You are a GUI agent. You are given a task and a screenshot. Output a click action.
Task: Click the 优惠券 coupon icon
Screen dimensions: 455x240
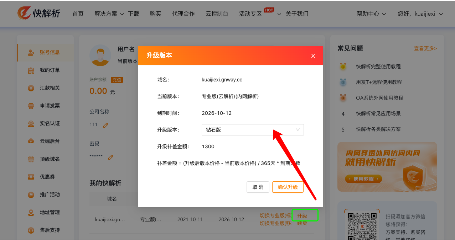click(31, 177)
